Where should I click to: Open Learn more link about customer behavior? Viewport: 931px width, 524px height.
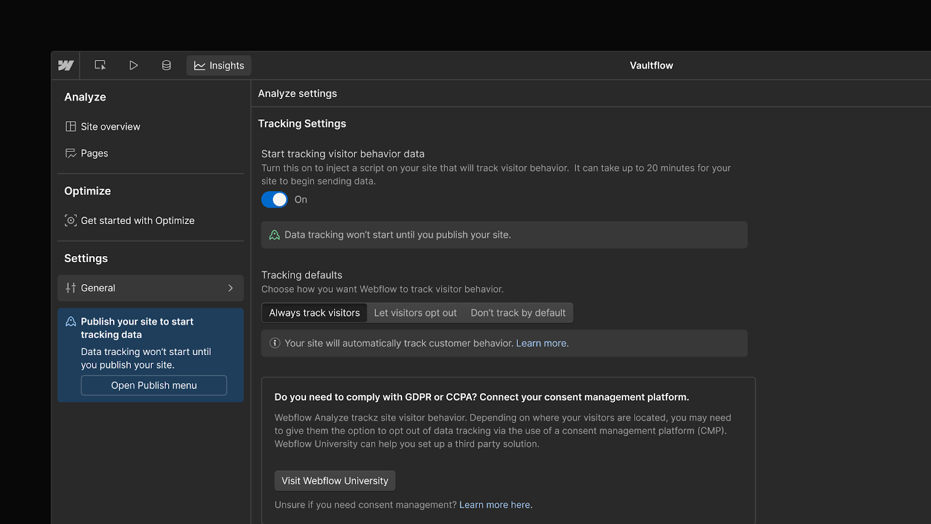541,343
